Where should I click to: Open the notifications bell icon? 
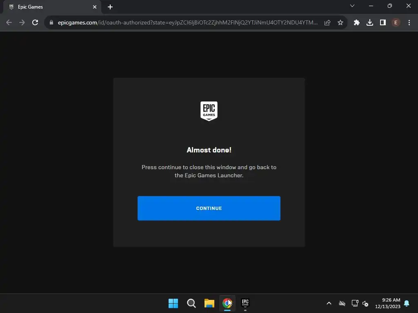coord(407,303)
